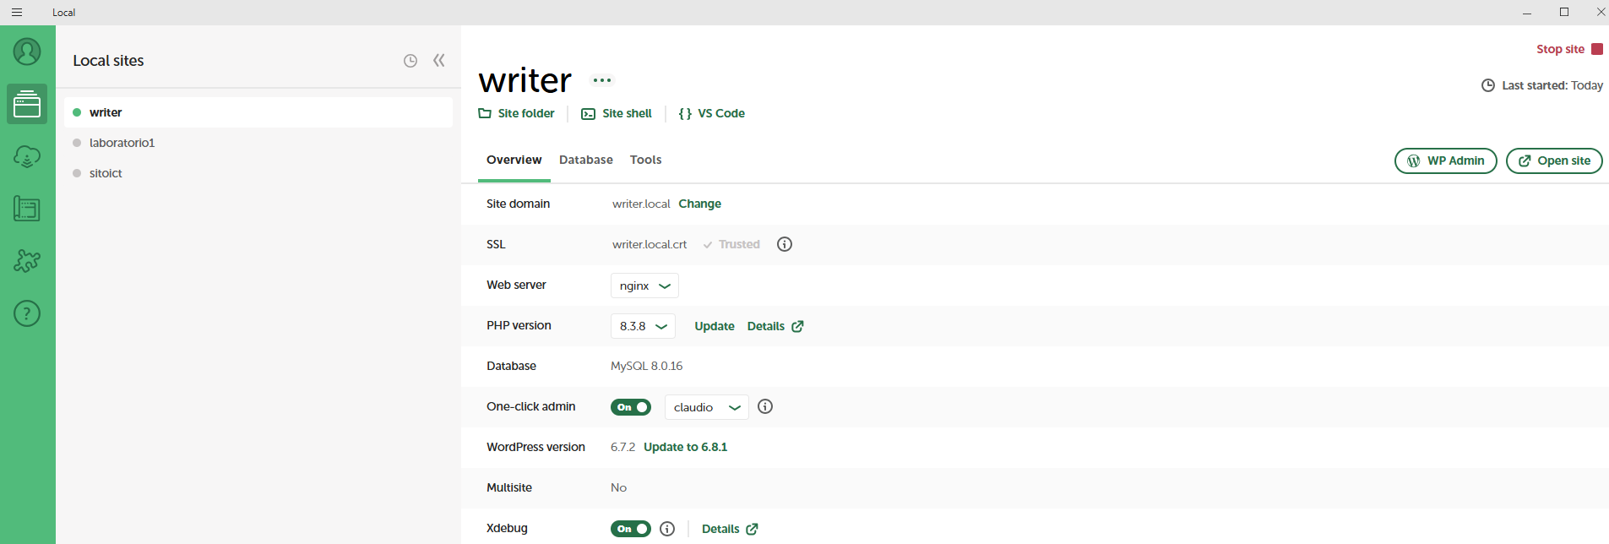This screenshot has height=544, width=1609.
Task: Collapse the Local sites sidebar
Action: (439, 60)
